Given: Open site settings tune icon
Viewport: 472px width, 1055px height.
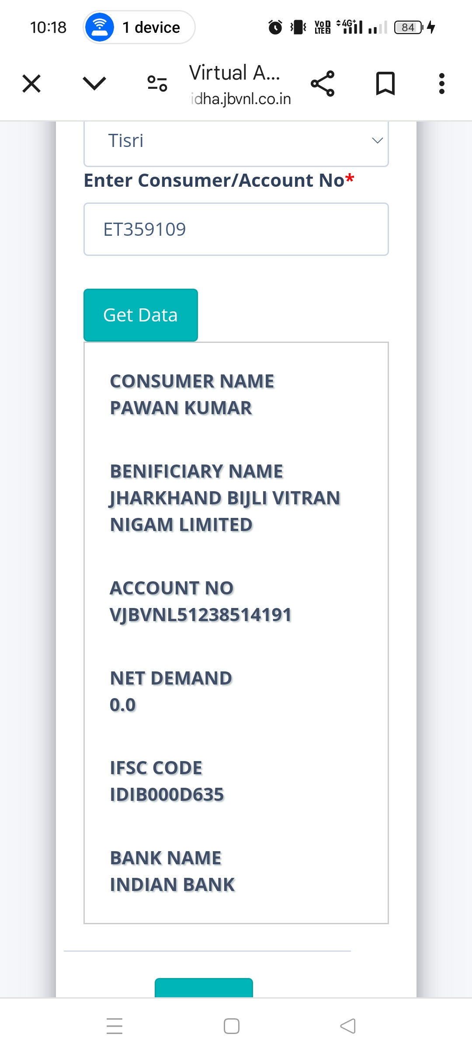Looking at the screenshot, I should [157, 83].
